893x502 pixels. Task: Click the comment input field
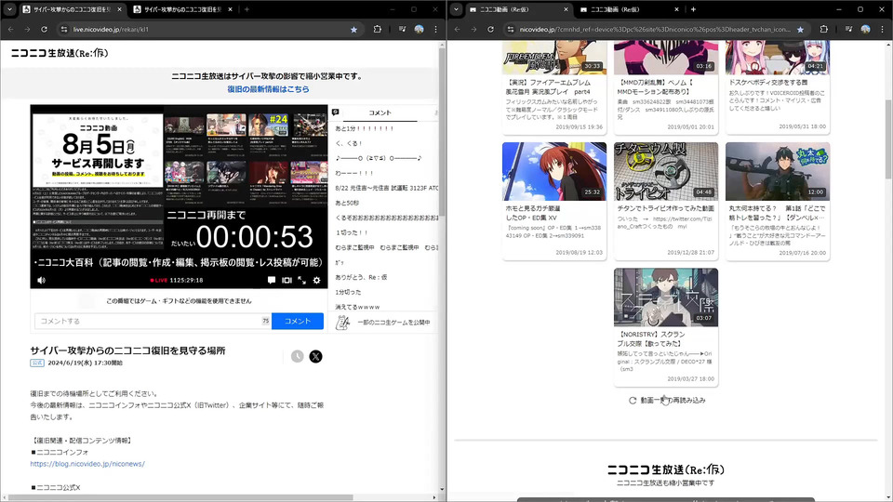[x=153, y=321]
